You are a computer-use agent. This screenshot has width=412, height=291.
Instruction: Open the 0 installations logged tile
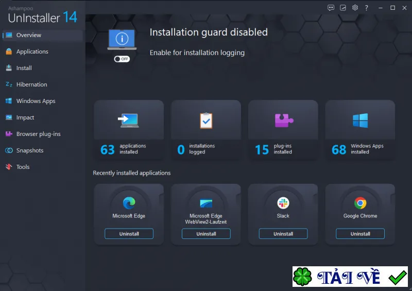(x=206, y=130)
